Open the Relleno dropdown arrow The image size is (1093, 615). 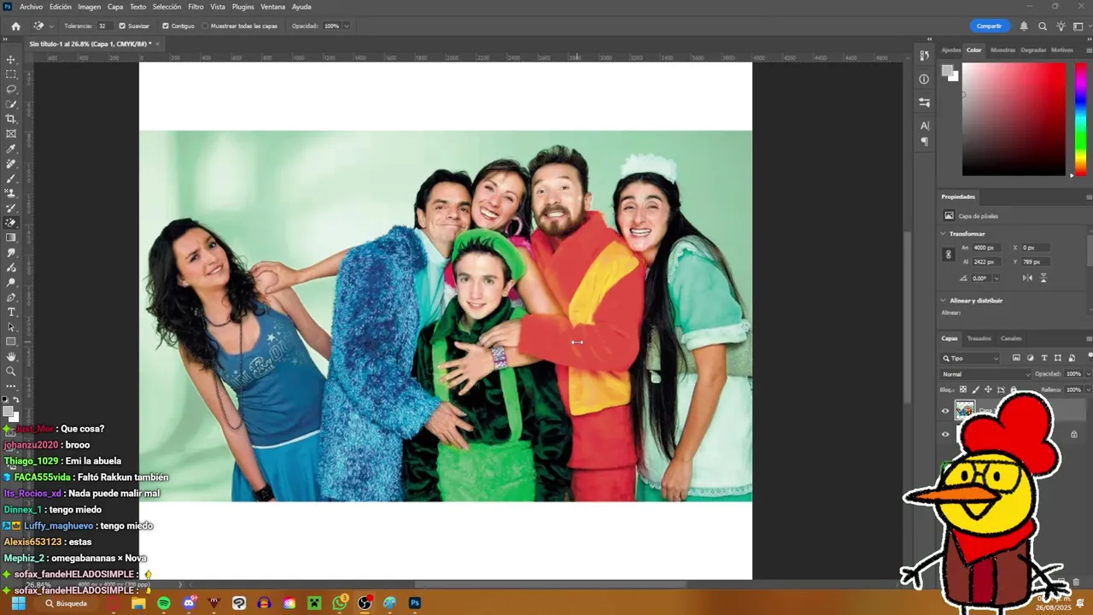click(x=1088, y=389)
